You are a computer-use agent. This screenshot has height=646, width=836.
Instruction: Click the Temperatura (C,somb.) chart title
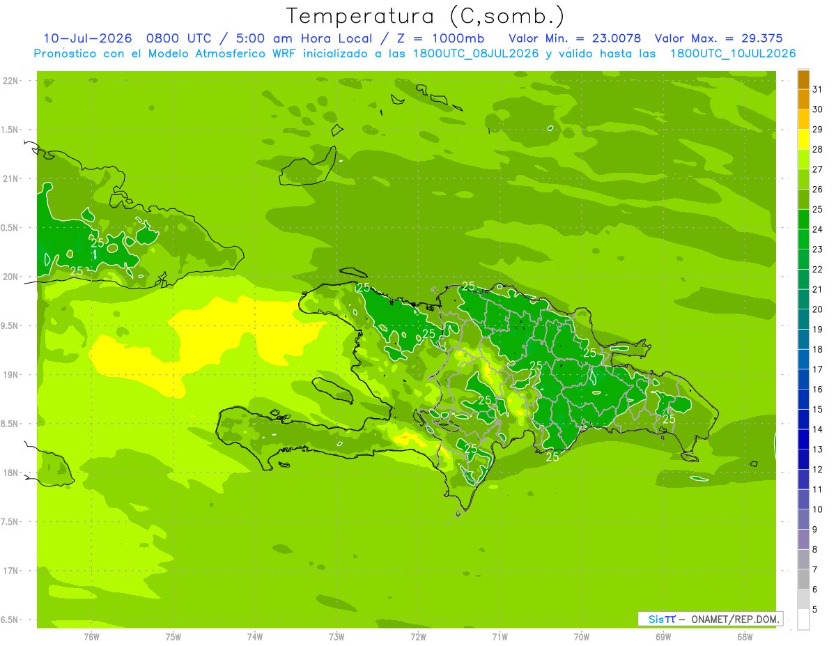[426, 16]
